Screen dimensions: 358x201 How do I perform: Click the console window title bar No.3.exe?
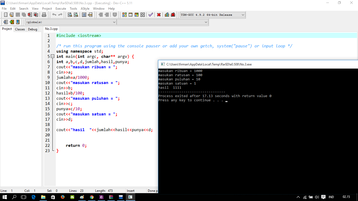click(x=258, y=64)
